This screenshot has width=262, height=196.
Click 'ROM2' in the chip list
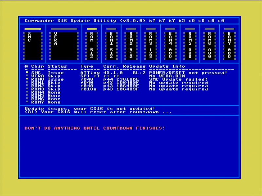[38, 86]
